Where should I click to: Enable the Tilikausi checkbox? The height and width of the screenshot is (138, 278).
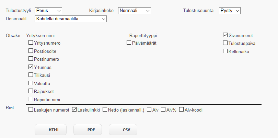coord(31,75)
